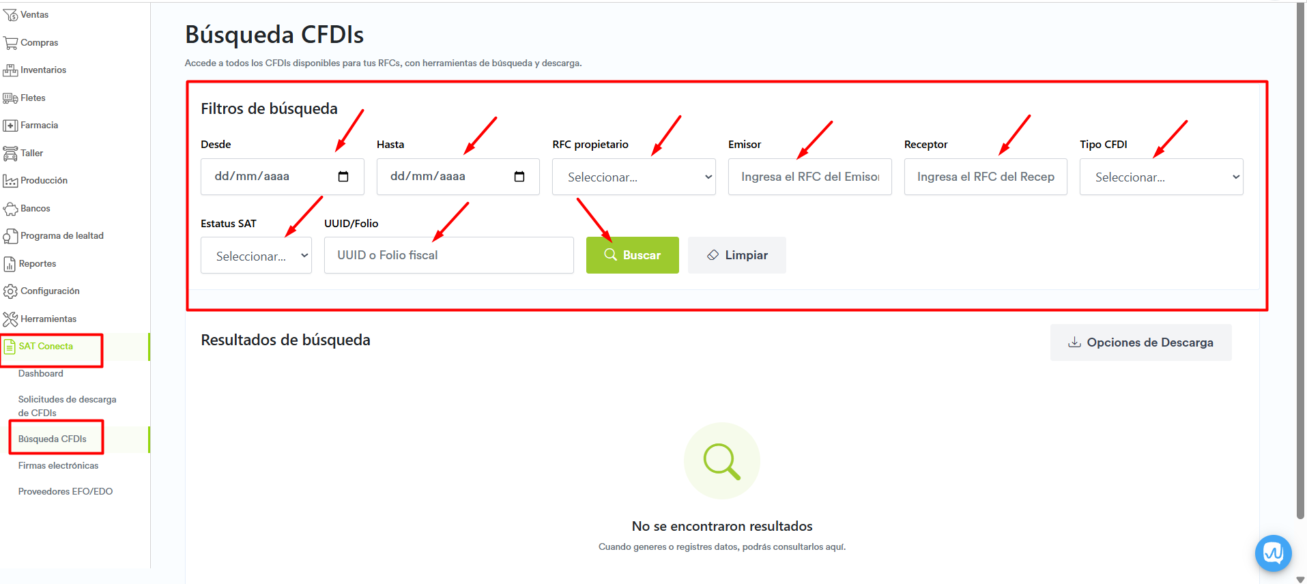Open the chat support bubble icon
Viewport: 1307px width, 584px height.
[x=1273, y=553]
